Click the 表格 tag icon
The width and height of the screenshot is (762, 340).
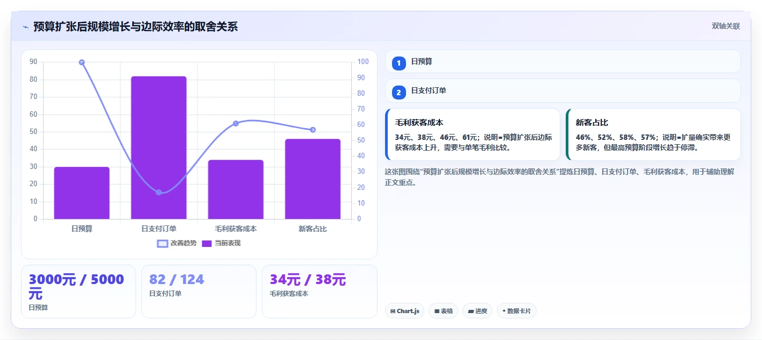[437, 311]
